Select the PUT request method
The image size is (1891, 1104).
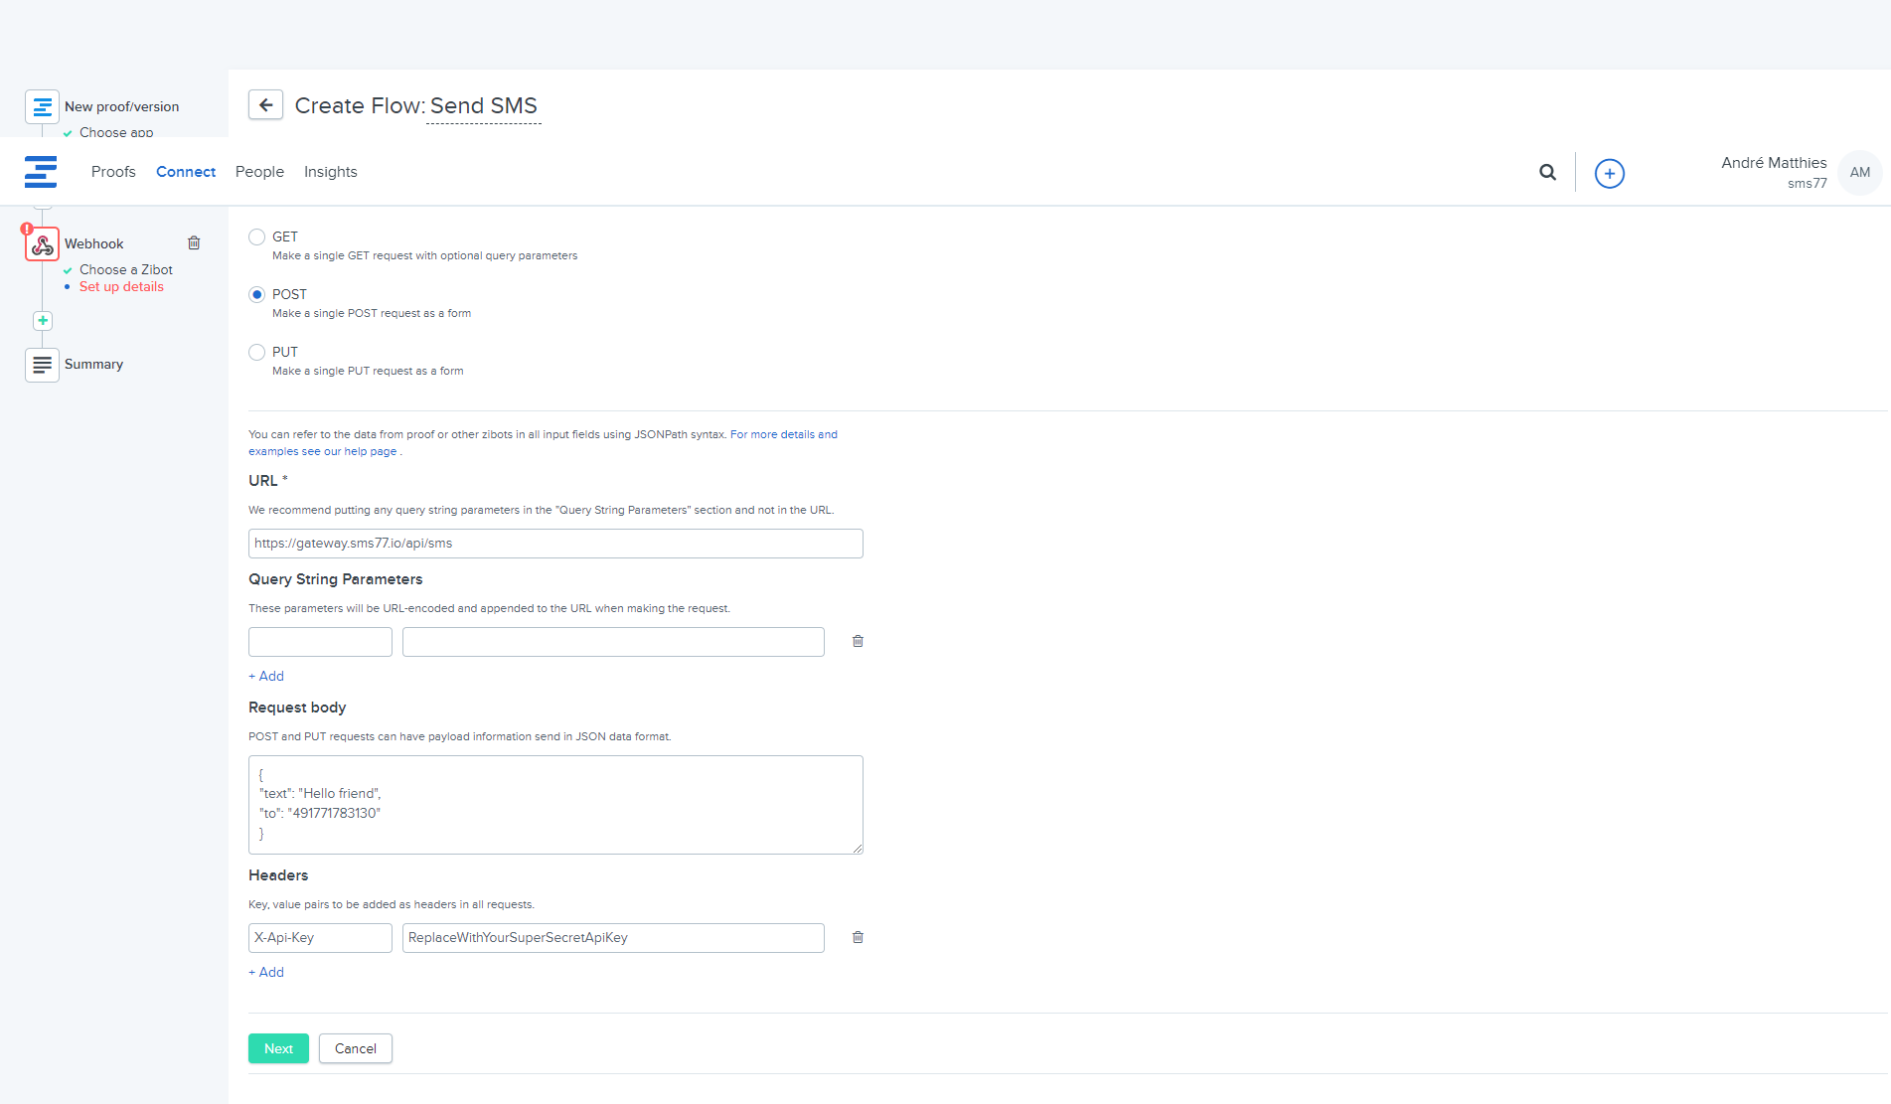point(257,353)
